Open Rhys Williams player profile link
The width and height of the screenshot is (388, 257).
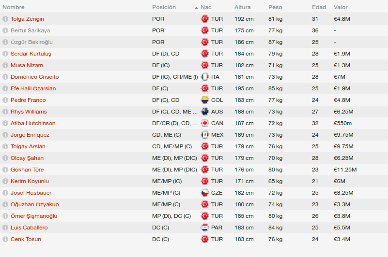click(x=29, y=112)
